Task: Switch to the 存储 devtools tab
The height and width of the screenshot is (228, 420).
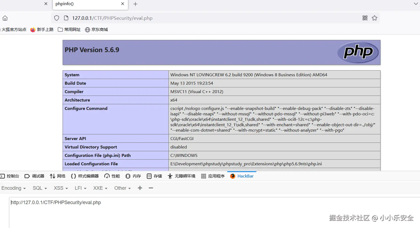Action: click(154, 176)
